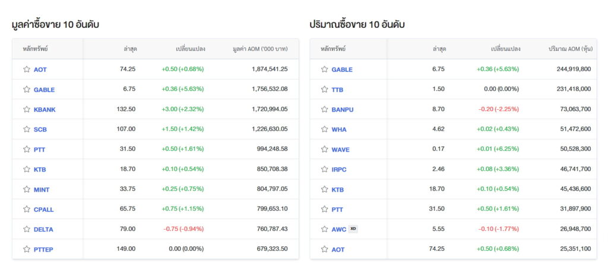The image size is (608, 267).
Task: Click CPALL's change +0.75 (+1.15%)
Action: coord(183,209)
